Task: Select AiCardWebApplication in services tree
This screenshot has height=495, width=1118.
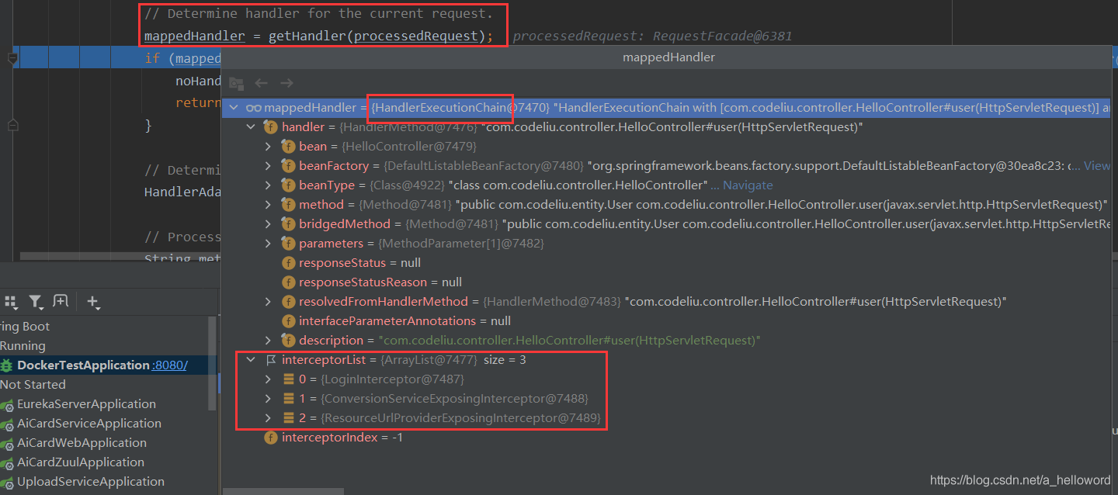Action: click(x=82, y=443)
